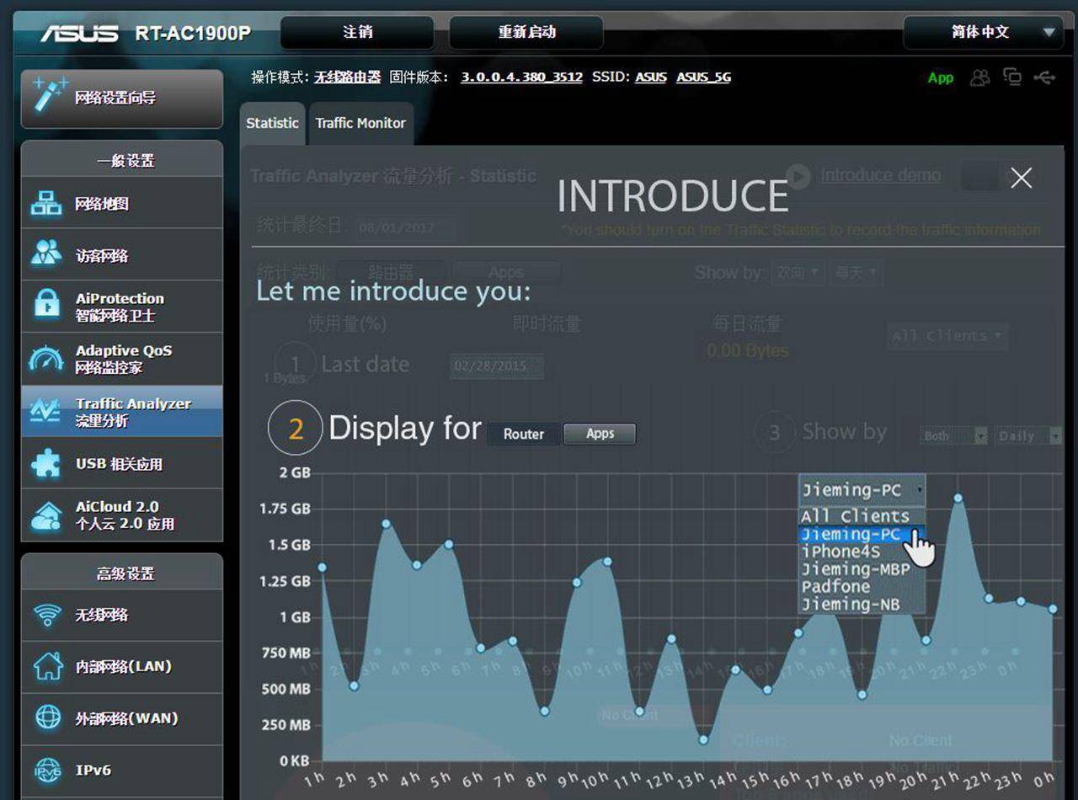Open AiProtection 智能网络卫士

tap(122, 307)
